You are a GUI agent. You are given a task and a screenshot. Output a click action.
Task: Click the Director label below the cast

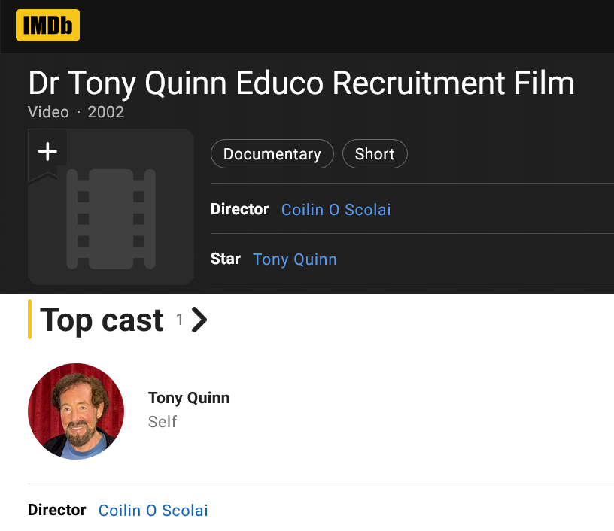(57, 510)
